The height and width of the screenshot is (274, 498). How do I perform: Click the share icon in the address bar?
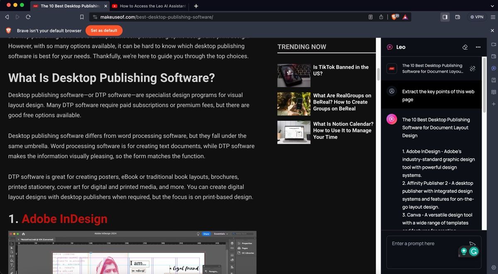[x=381, y=17]
